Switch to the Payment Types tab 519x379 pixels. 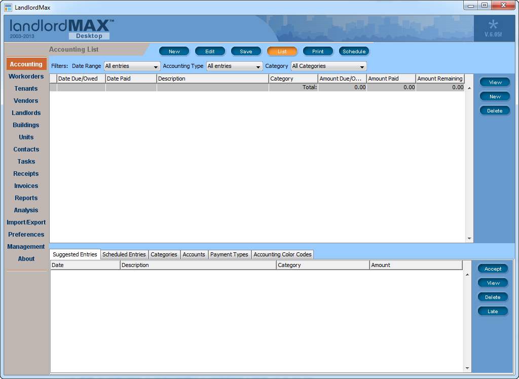tap(229, 254)
